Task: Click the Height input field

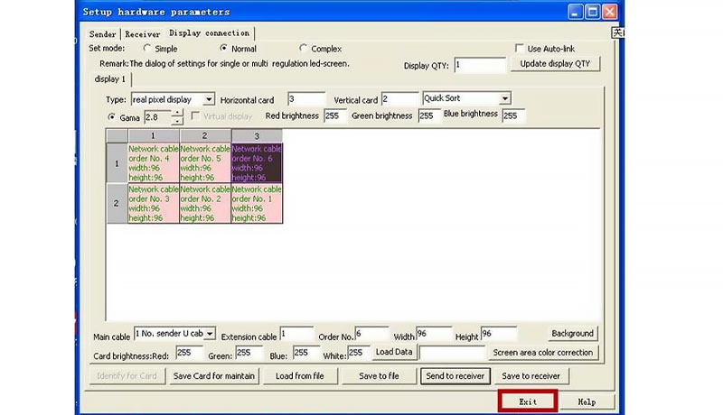Action: (x=499, y=334)
